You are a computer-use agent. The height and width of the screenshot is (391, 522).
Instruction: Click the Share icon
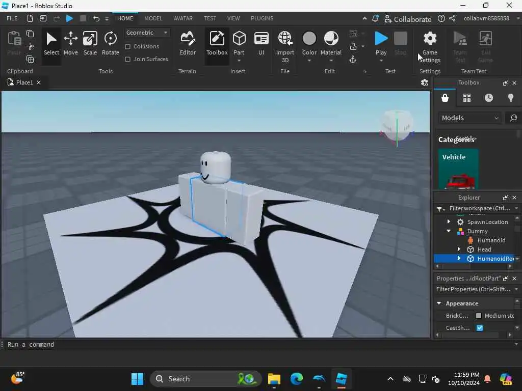tap(452, 19)
